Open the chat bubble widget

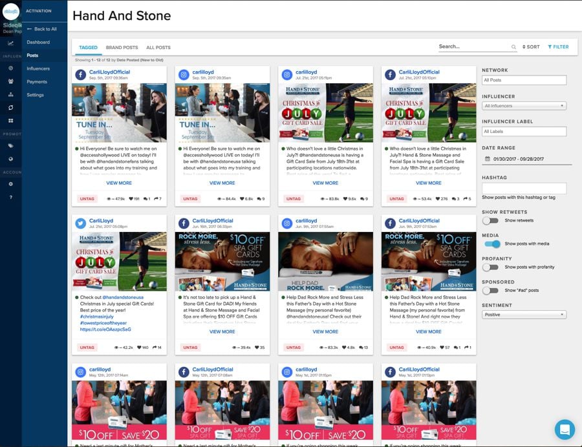click(565, 430)
